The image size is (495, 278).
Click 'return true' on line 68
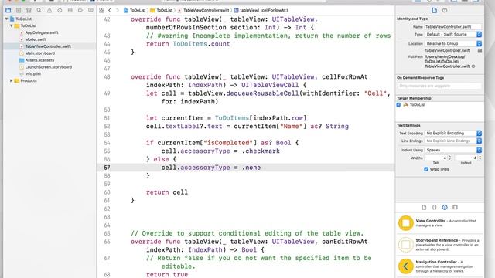(x=167, y=275)
